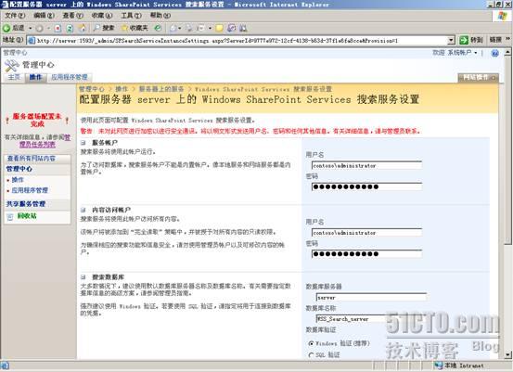
Task: Click the 数据库名称 WSS_Search_server field
Action: [x=371, y=319]
